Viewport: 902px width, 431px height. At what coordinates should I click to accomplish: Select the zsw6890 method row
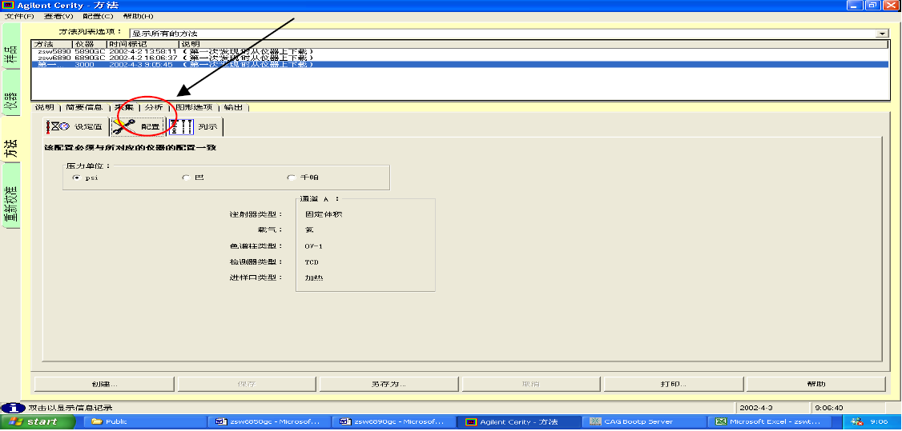point(461,58)
